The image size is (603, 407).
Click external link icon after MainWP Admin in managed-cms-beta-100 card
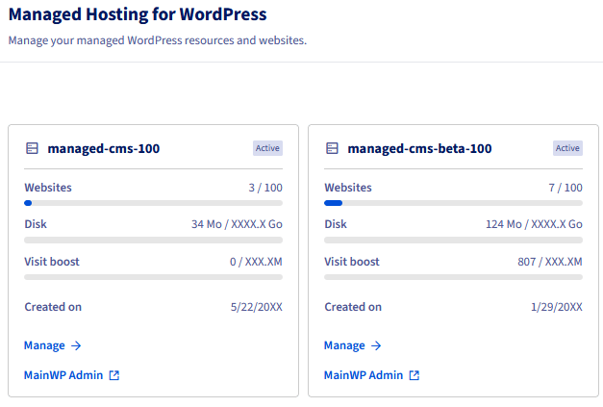point(415,375)
